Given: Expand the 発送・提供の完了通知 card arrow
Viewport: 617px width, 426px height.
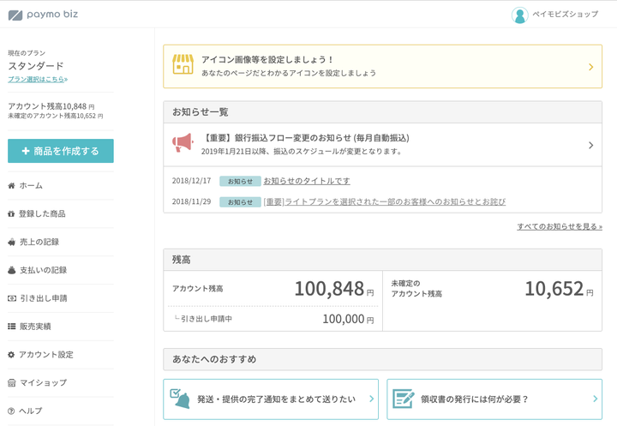Looking at the screenshot, I should click(x=371, y=399).
